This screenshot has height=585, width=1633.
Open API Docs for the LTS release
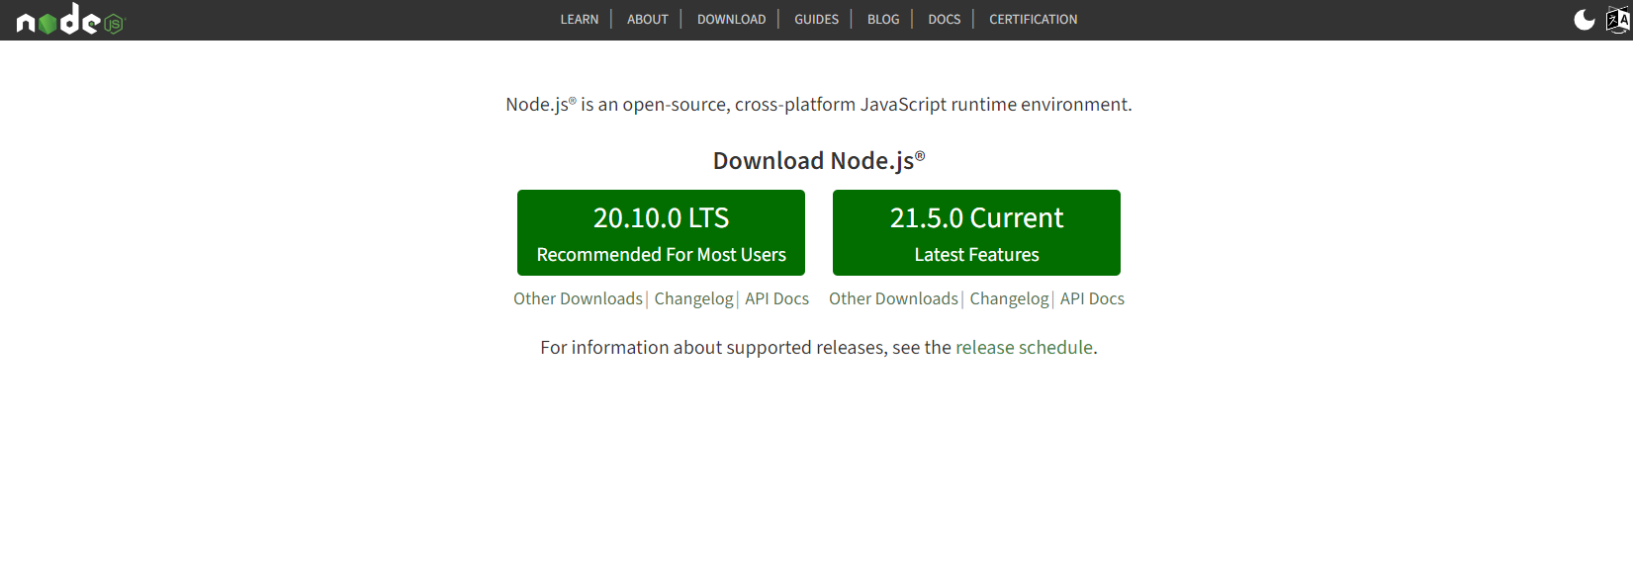(776, 298)
